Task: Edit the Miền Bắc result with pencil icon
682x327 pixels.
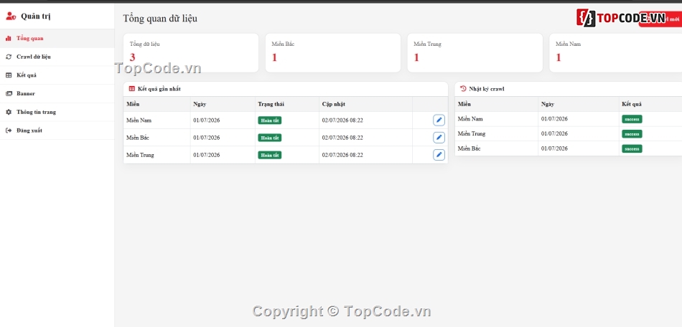Action: pyautogui.click(x=439, y=138)
